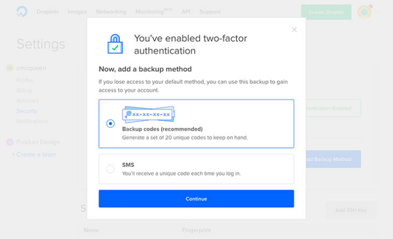
Task: Open the Support page
Action: [210, 12]
